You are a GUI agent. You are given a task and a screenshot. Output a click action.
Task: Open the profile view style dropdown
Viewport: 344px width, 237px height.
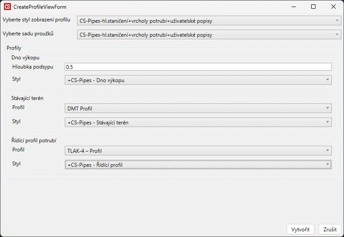pos(208,21)
